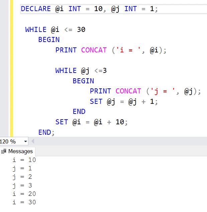Click the 'j = 2' output message
Screen dimensions: 207x212
(x=22, y=177)
